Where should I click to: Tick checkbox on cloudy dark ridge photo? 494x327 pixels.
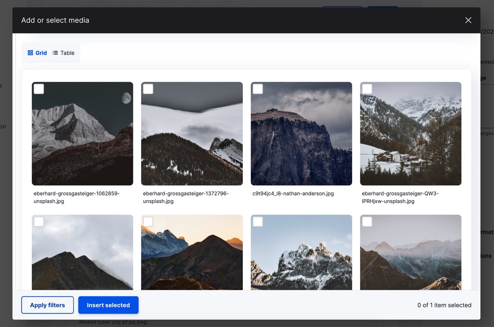[39, 222]
